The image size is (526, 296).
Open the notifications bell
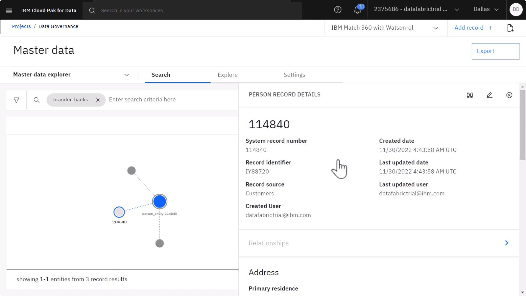point(358,10)
